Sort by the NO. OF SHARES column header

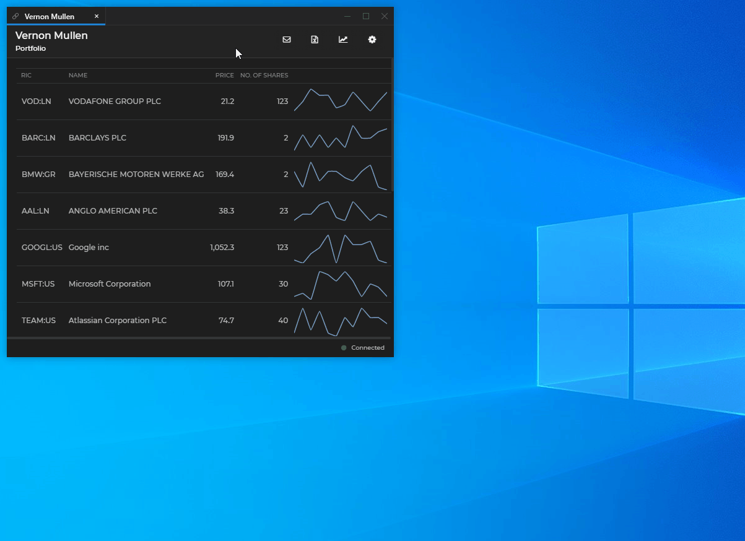point(264,76)
